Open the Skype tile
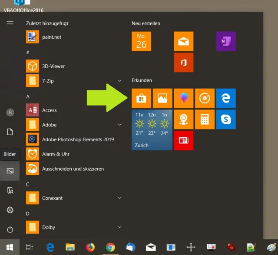 [226, 119]
